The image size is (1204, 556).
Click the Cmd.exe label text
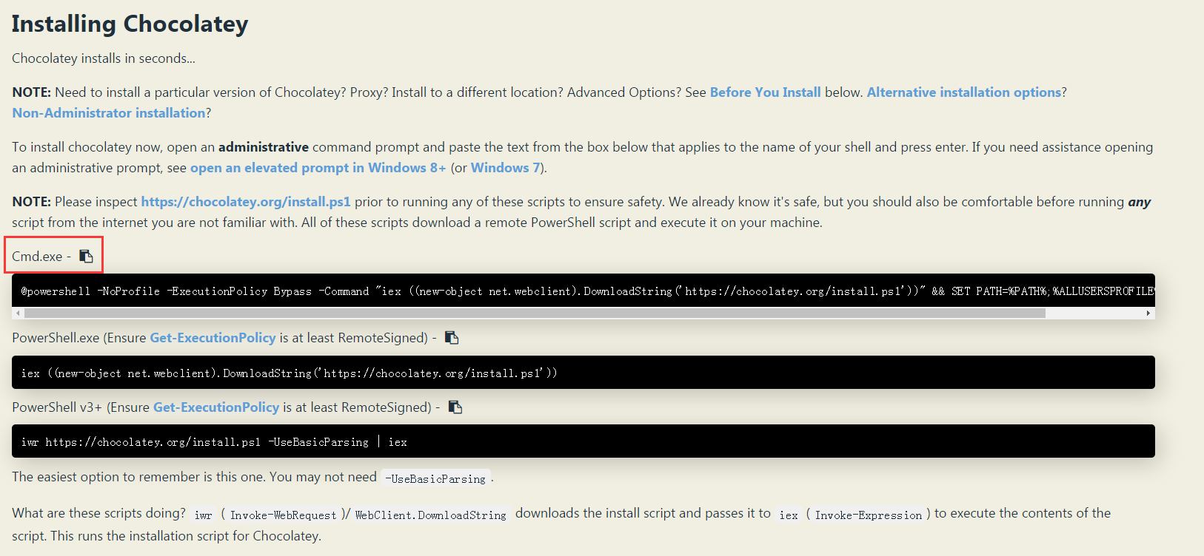[x=37, y=257]
